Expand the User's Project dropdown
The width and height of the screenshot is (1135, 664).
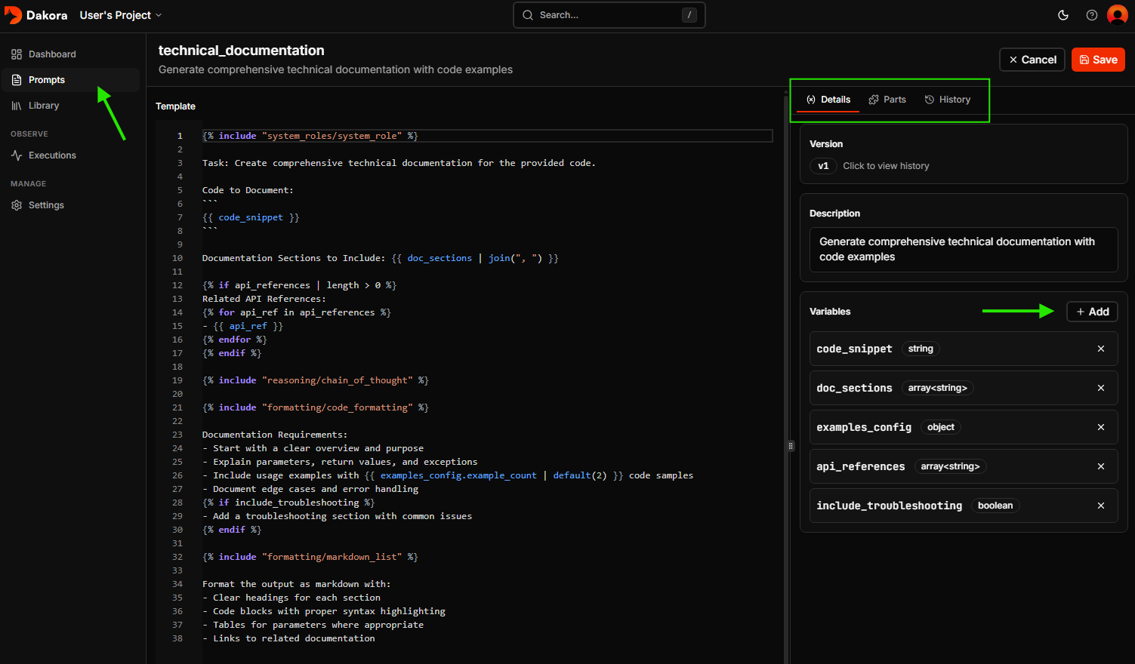(121, 15)
